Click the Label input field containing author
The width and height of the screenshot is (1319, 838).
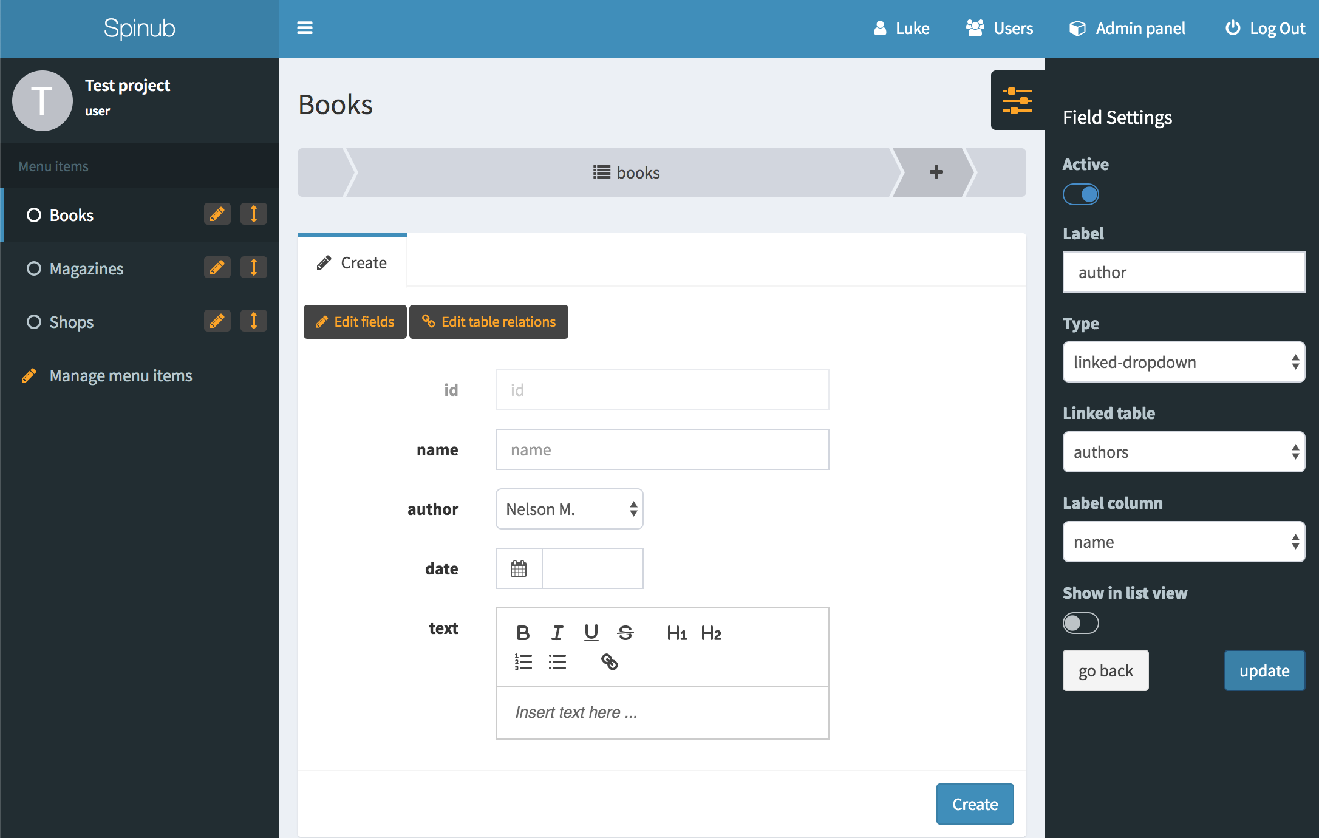pos(1183,273)
